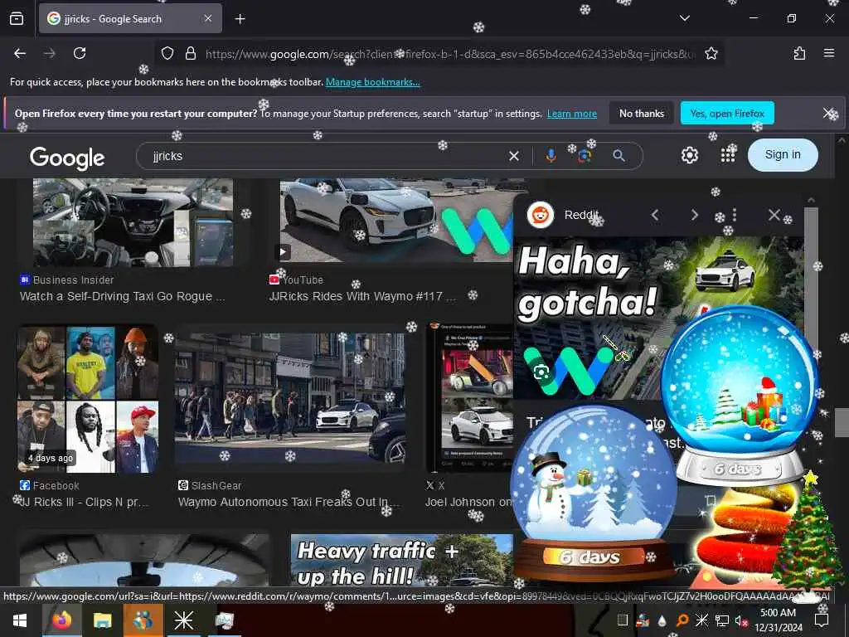List all tabs dropdown arrow
The width and height of the screenshot is (849, 637).
(x=684, y=18)
